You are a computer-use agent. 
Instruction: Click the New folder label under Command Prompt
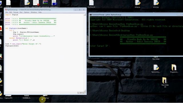tap(156, 59)
